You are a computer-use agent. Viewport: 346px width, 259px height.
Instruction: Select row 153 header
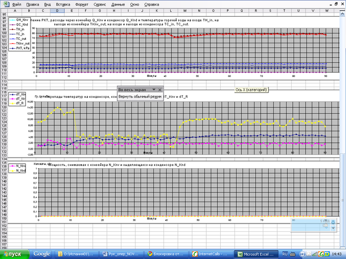click(x=4, y=229)
